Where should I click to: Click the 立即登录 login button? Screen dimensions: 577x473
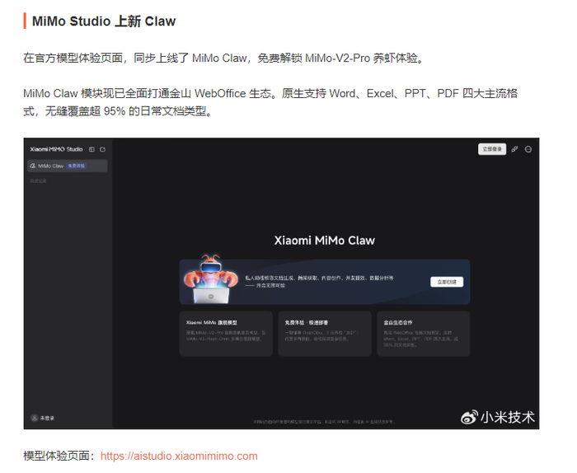[x=492, y=149]
